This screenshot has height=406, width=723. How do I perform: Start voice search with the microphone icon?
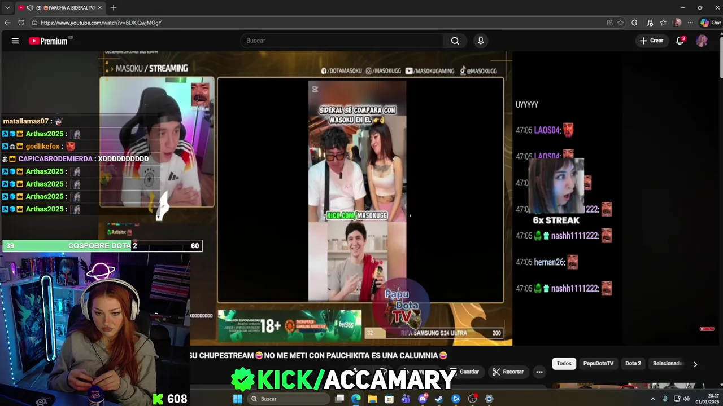481,41
